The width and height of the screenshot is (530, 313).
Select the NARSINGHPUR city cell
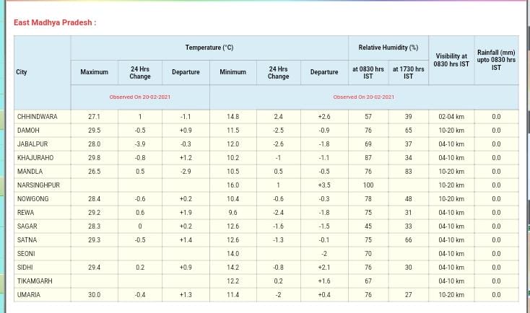(x=38, y=185)
